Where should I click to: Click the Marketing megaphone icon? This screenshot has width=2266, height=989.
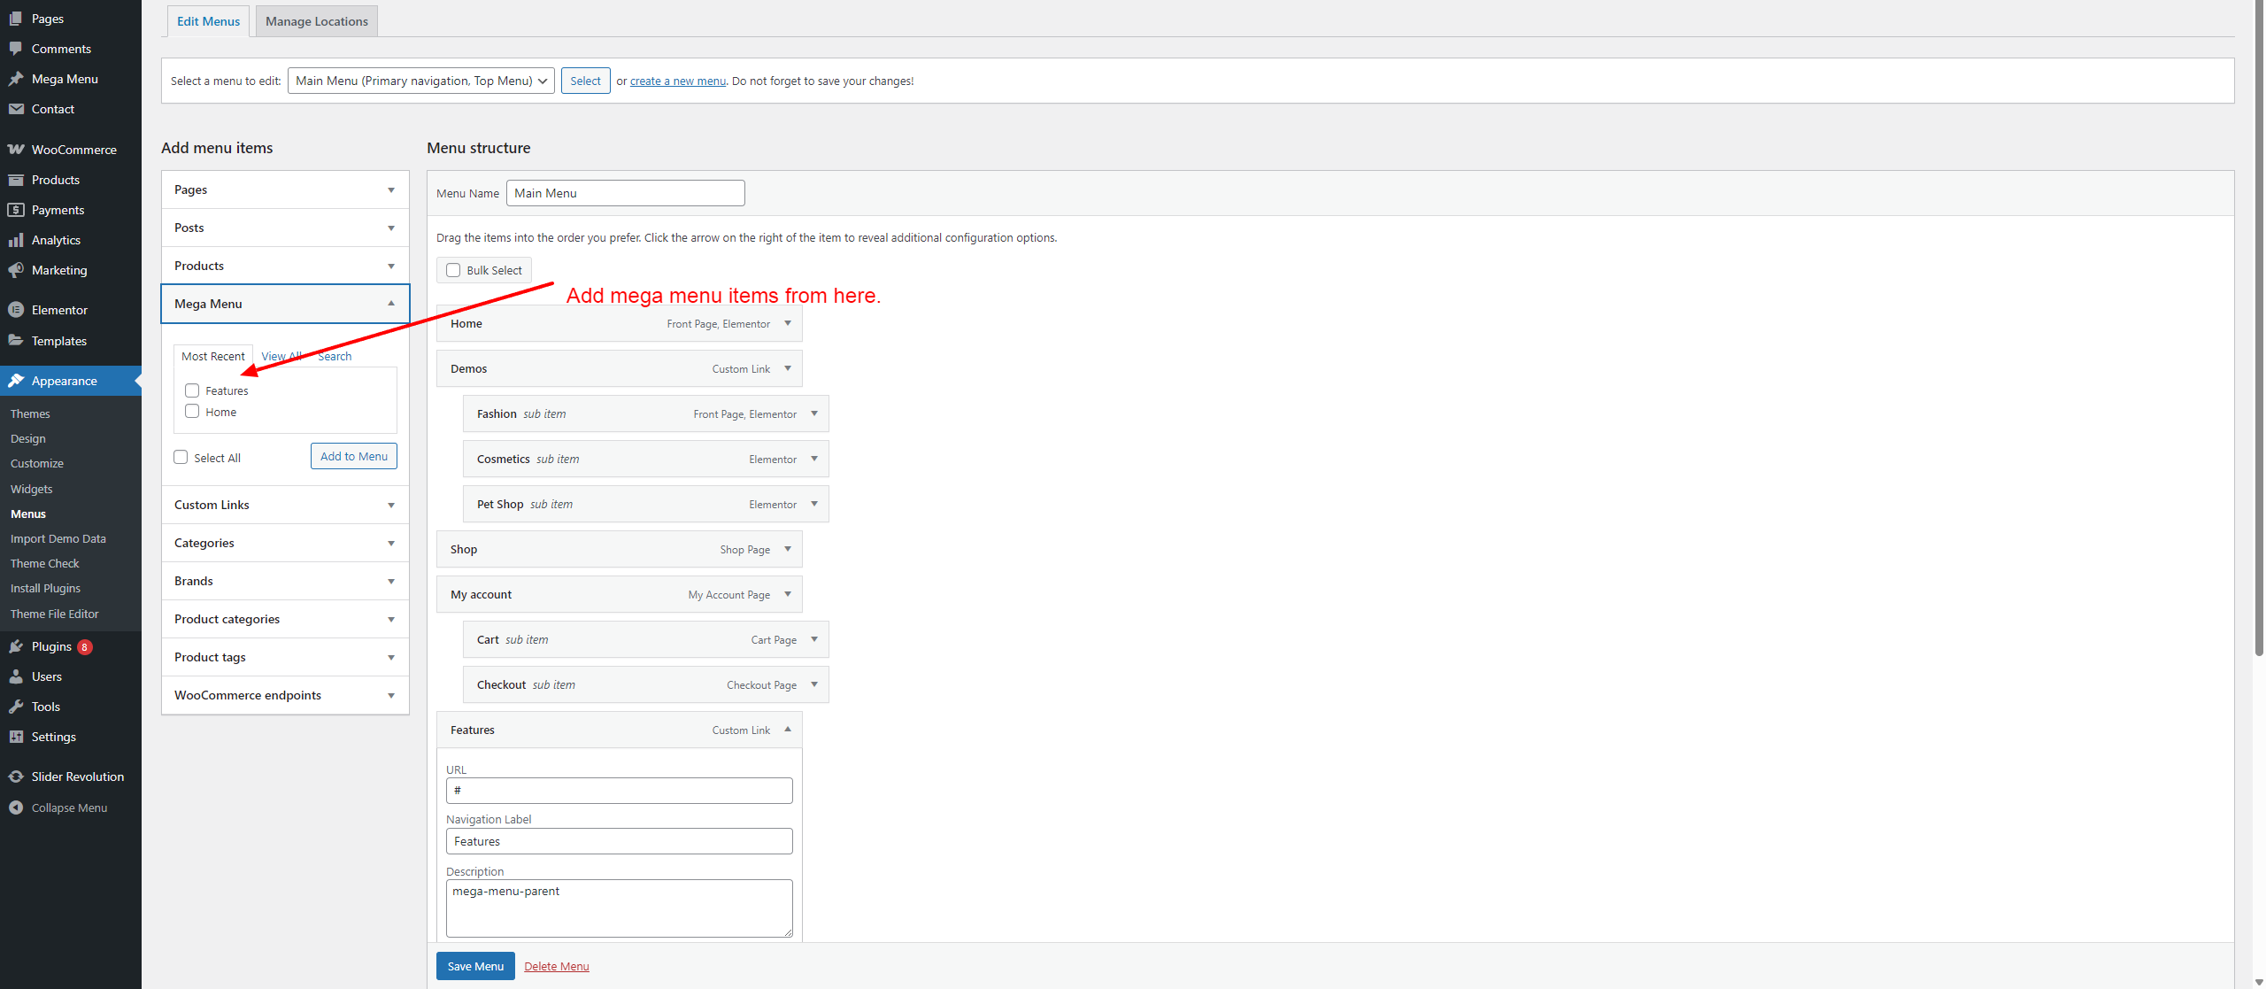[16, 270]
